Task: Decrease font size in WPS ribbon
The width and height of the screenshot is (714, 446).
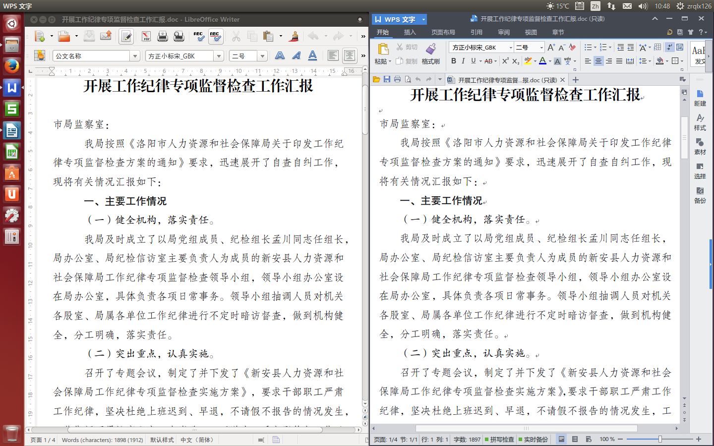Action: (x=561, y=47)
